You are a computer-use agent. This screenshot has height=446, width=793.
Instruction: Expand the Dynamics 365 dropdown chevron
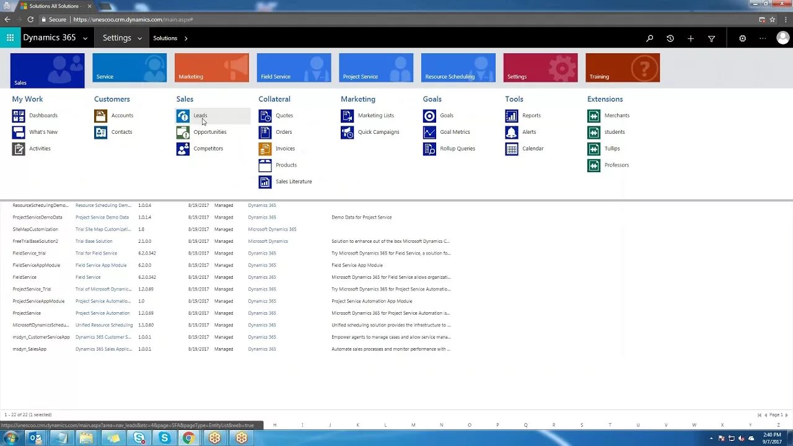pyautogui.click(x=85, y=38)
